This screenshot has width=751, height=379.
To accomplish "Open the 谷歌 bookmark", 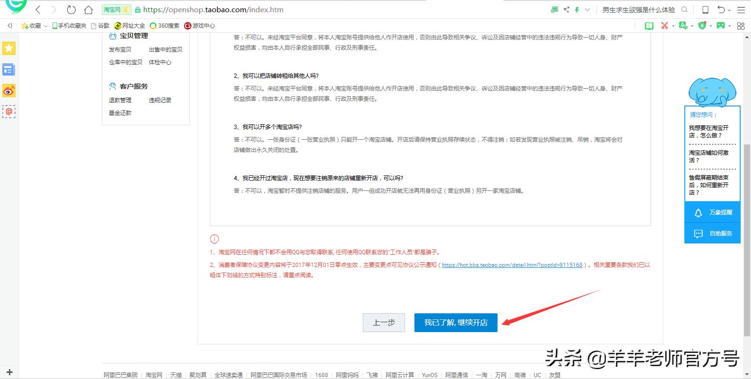I will point(100,26).
